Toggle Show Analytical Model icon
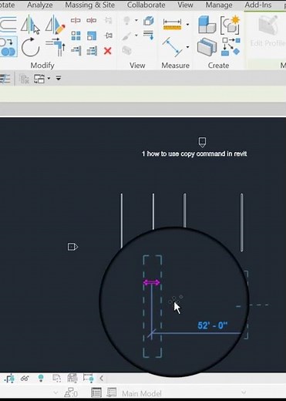 72,378
